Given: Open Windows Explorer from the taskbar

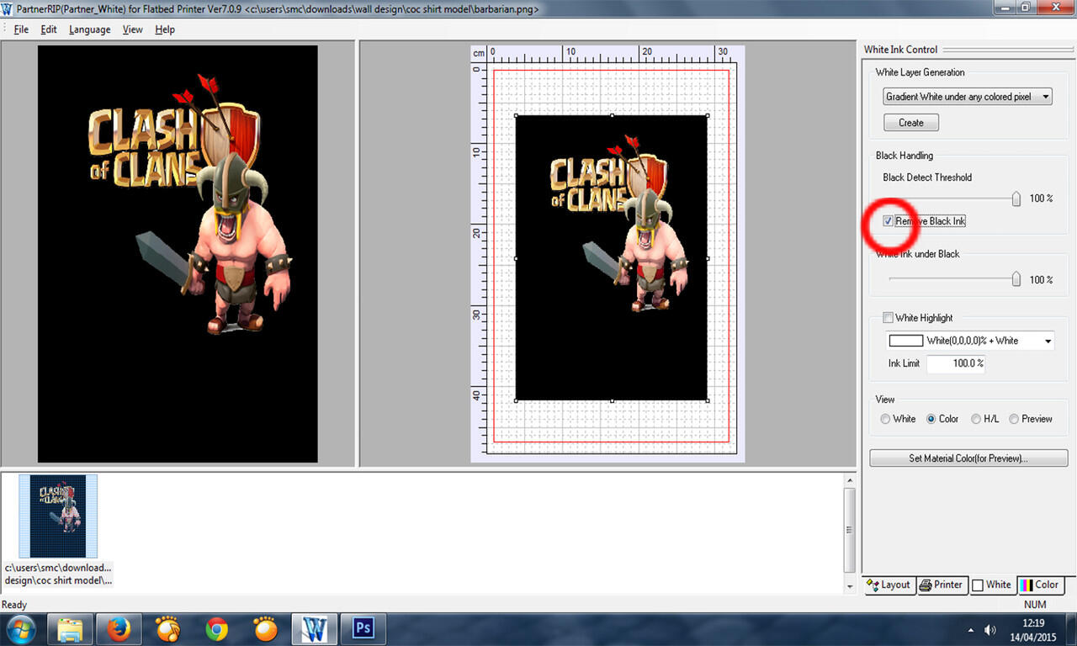Looking at the screenshot, I should [x=70, y=628].
